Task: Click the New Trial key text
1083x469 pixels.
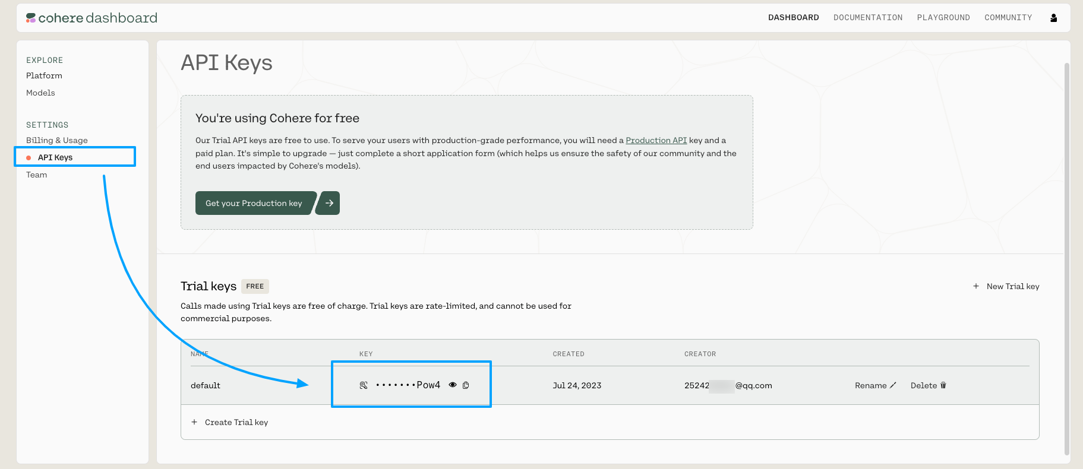Action: (1013, 286)
